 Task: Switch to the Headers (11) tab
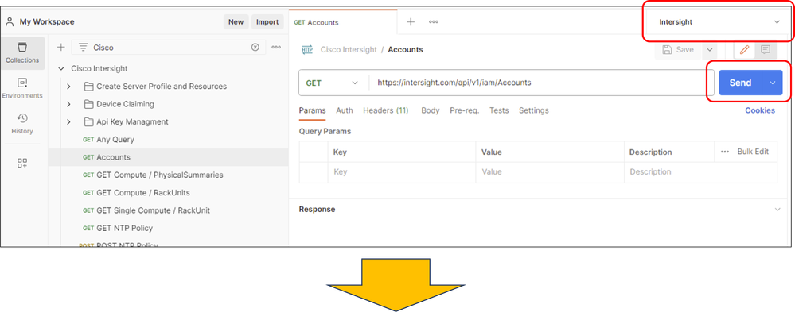[385, 110]
